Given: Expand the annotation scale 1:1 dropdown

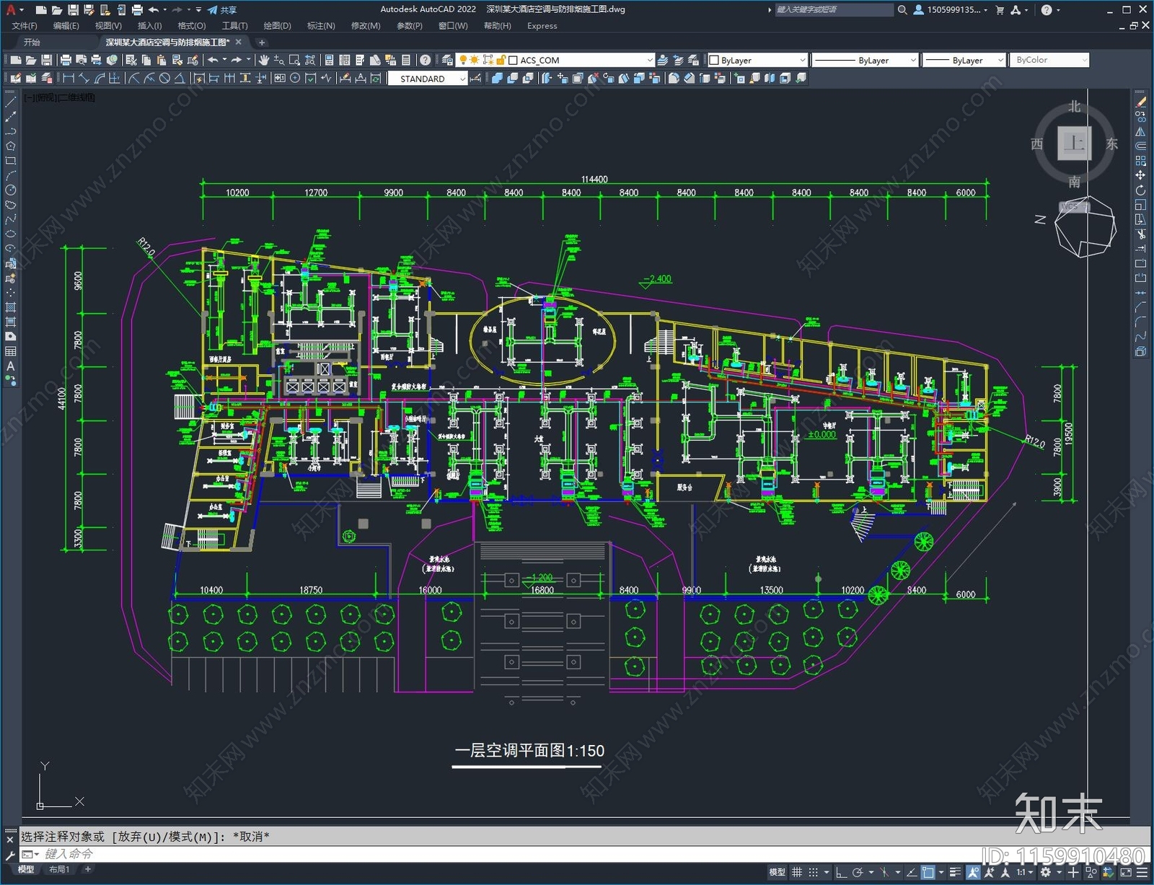Looking at the screenshot, I should click(1024, 872).
